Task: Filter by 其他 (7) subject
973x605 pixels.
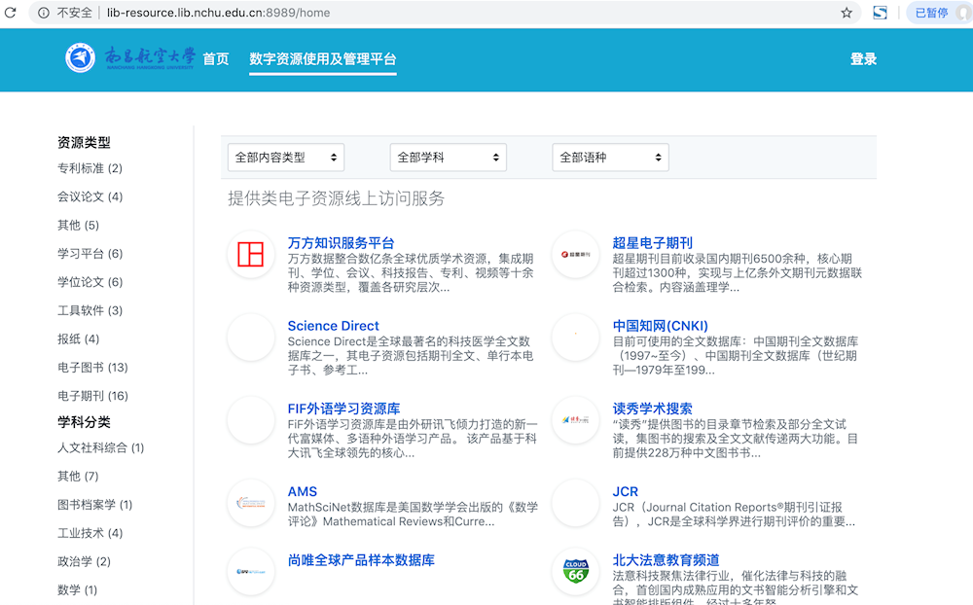Action: click(78, 477)
